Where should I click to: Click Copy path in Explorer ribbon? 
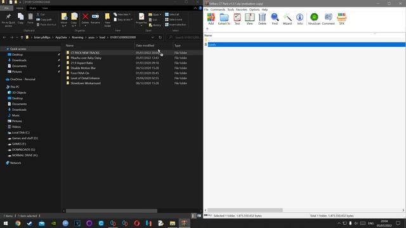point(44,20)
